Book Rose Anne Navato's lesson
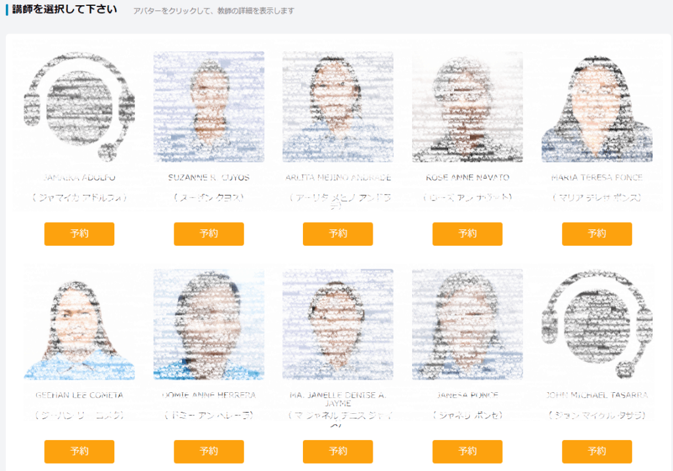The width and height of the screenshot is (673, 471). pyautogui.click(x=467, y=234)
